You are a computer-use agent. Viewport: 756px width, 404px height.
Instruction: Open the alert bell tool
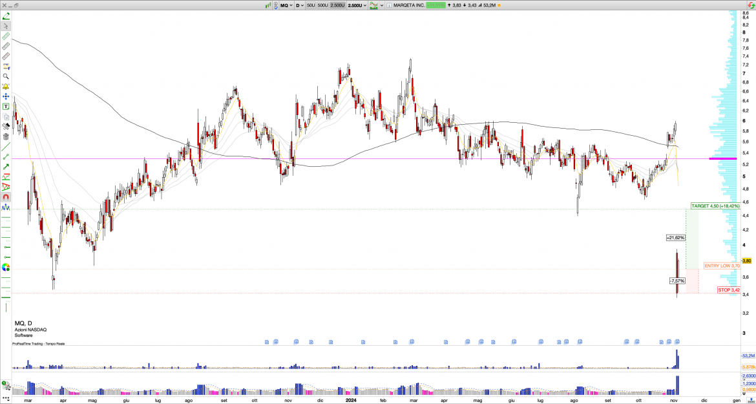6,86
